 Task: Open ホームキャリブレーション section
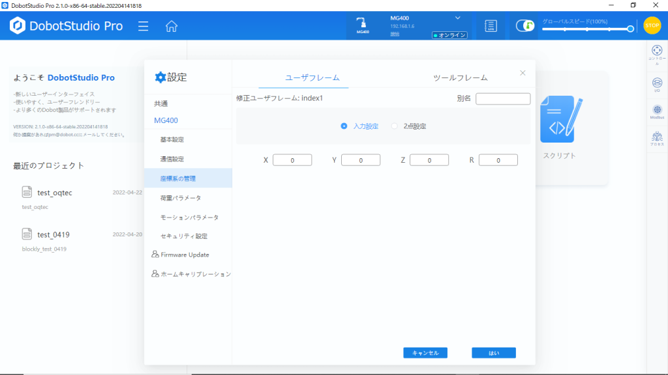point(196,274)
